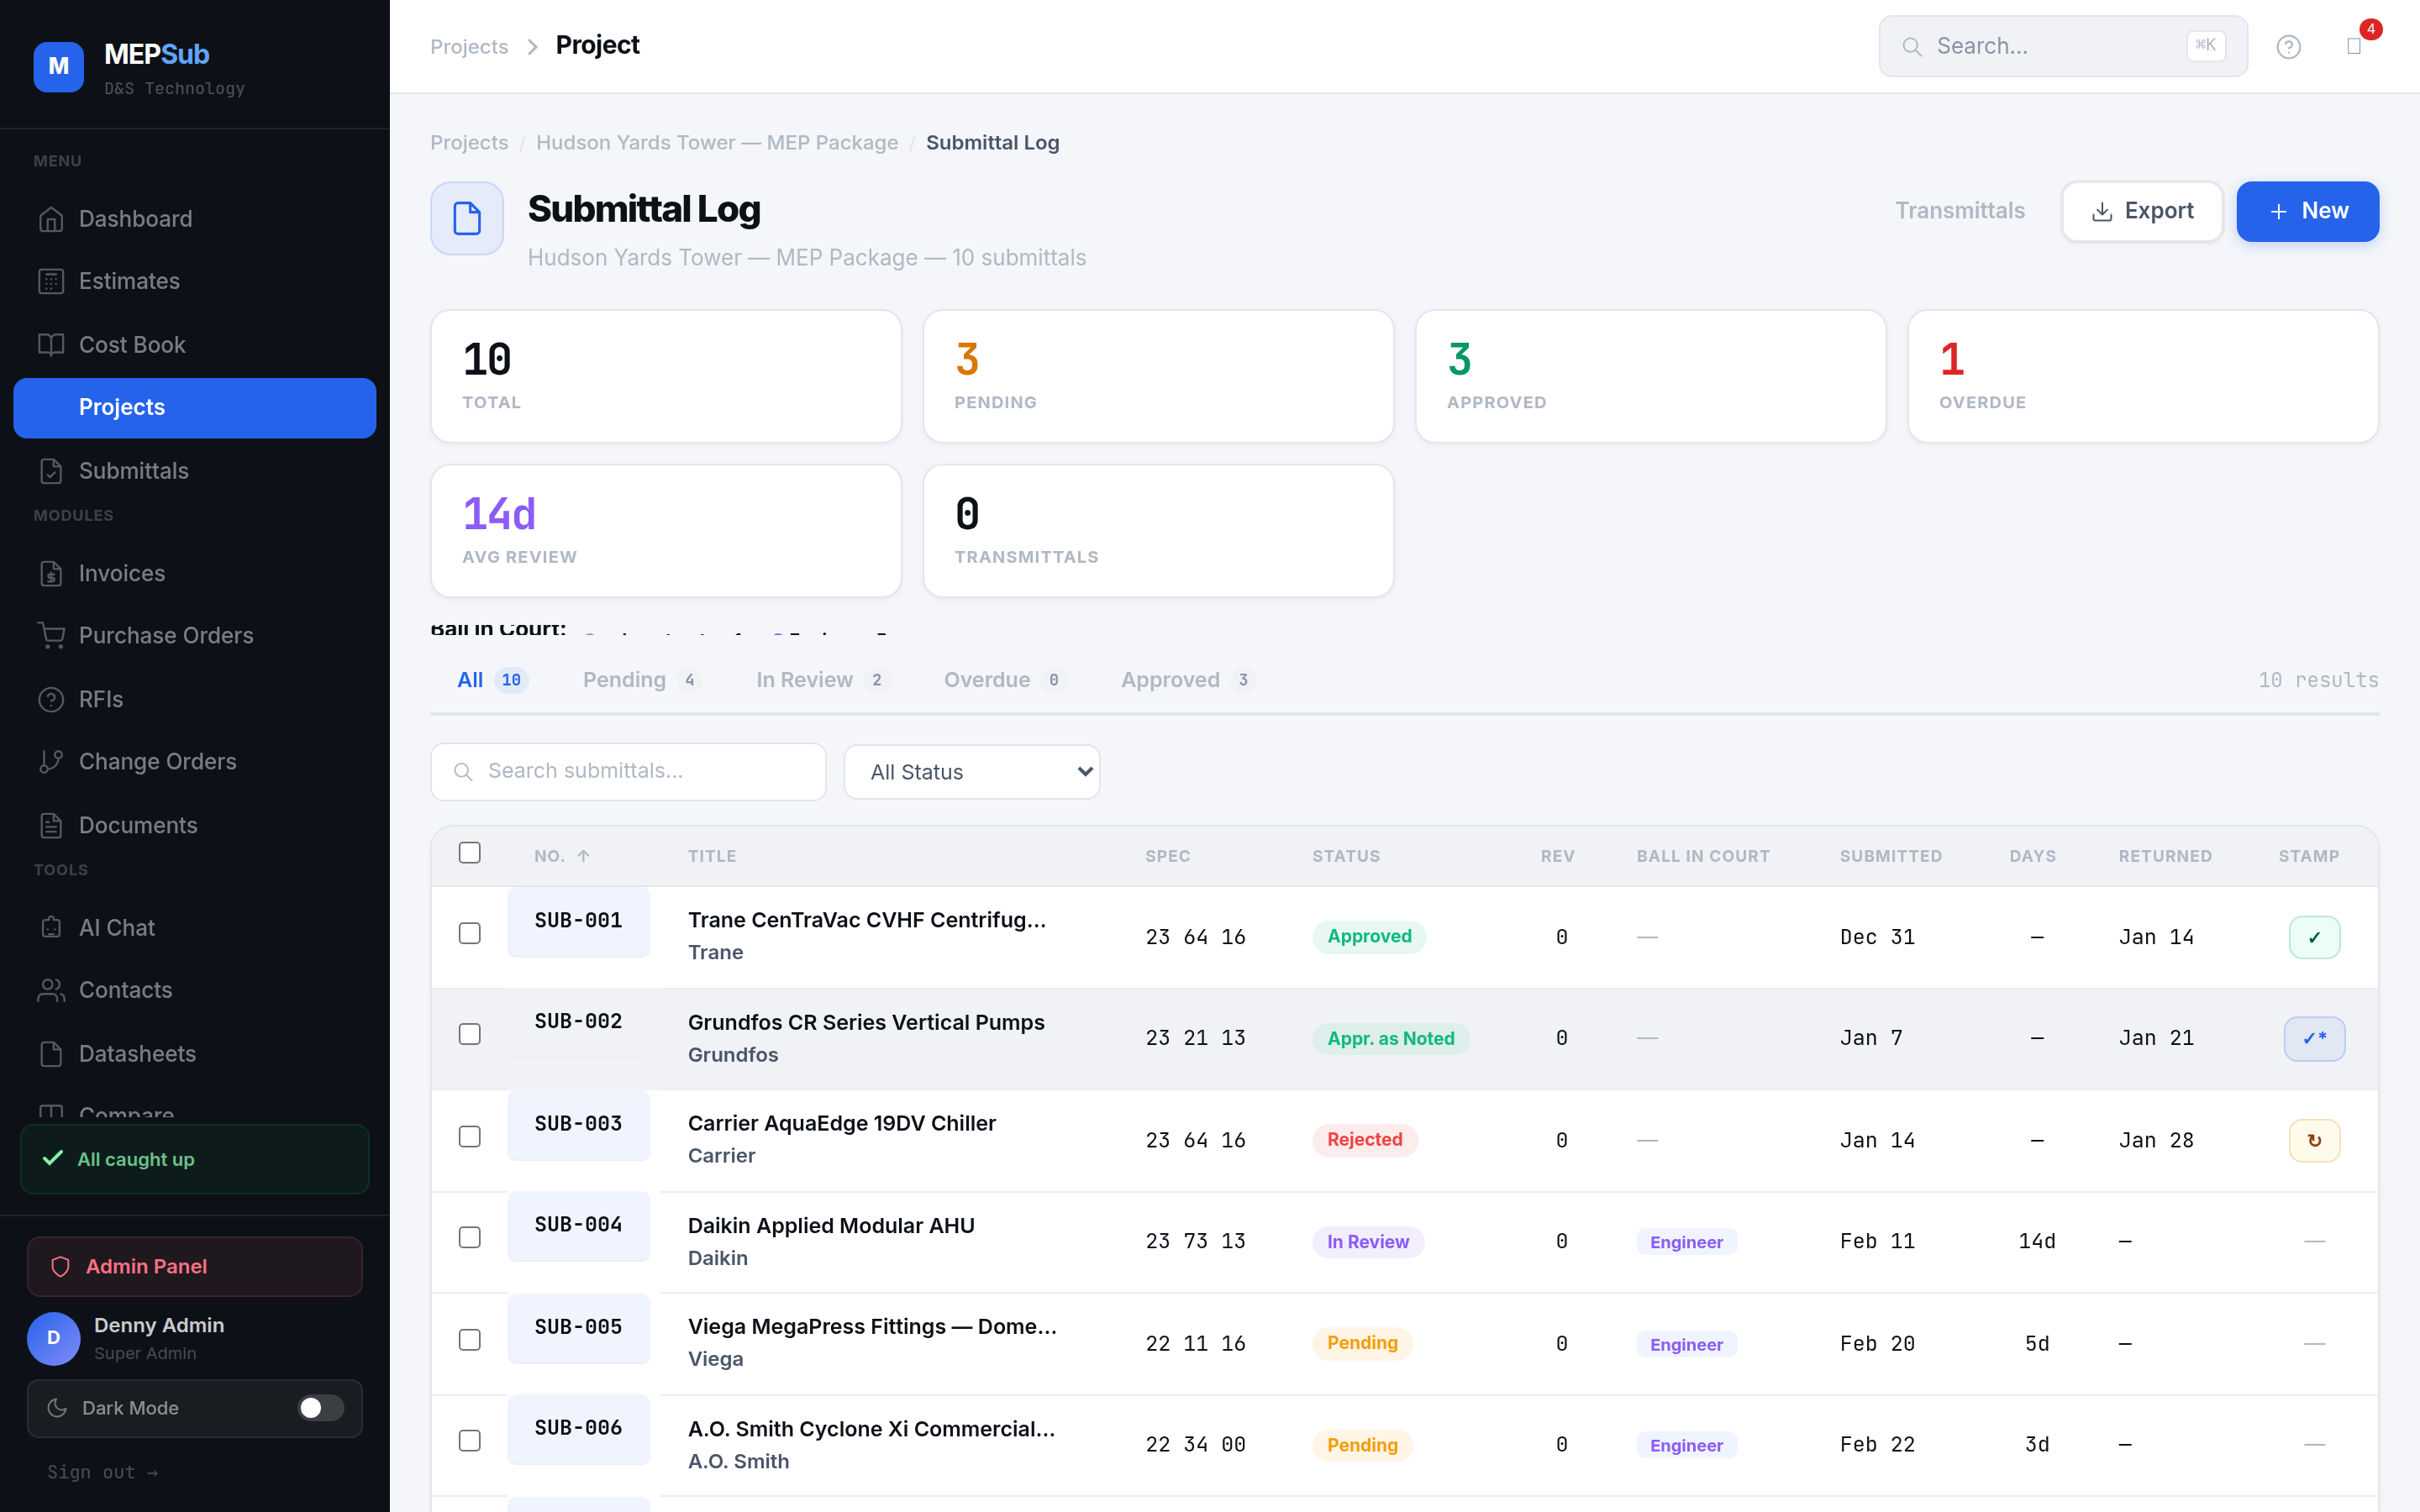Click the help question mark icon
Screen dimensions: 2420x1512
[2289, 46]
